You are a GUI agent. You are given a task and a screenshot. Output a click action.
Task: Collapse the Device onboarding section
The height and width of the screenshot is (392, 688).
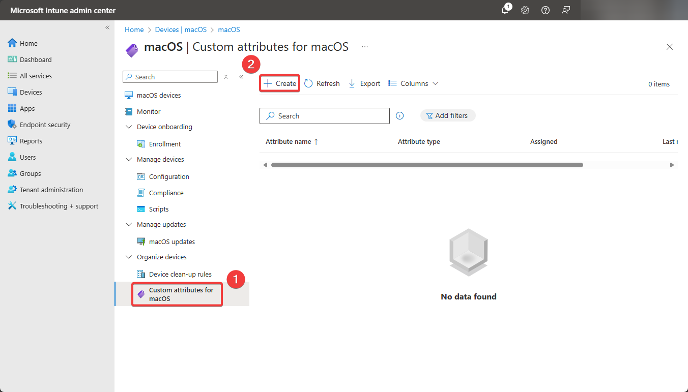[x=129, y=127]
